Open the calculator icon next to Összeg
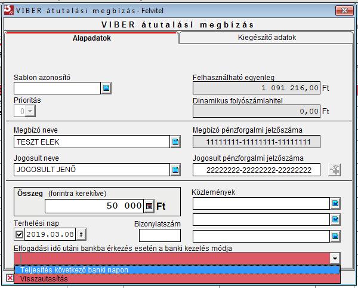 (149, 206)
